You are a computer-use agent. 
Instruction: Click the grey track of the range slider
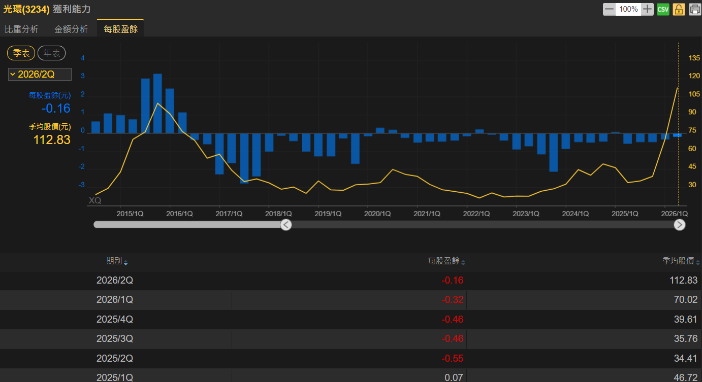click(187, 225)
